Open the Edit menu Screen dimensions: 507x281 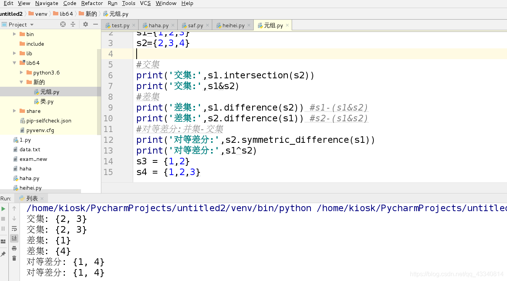coord(8,3)
